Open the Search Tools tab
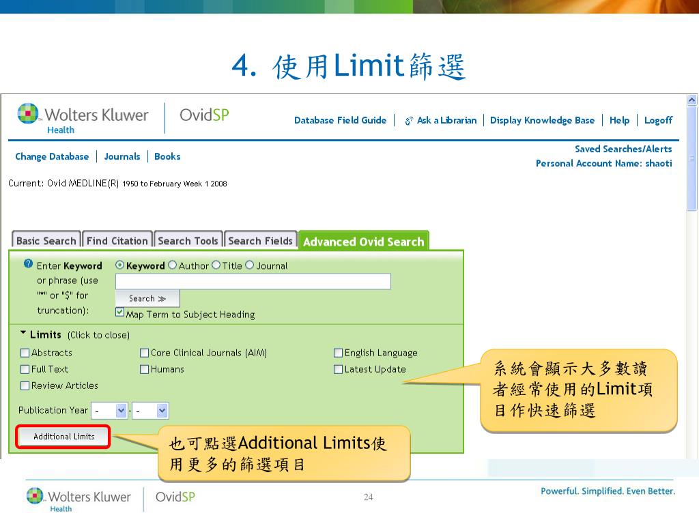This screenshot has width=699, height=524. coord(188,241)
